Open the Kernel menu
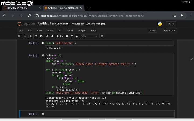This screenshot has height=121, width=194. 70,30
